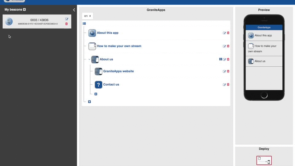Screen dimensions: 295x166
Task: Edit the About us item
Action: point(224,59)
